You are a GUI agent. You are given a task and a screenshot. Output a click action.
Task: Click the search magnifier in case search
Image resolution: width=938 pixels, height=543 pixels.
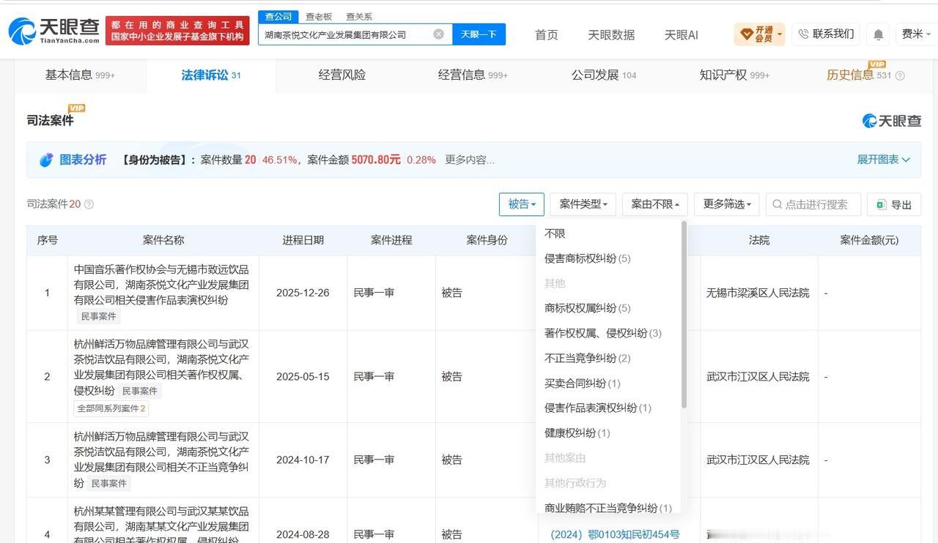pyautogui.click(x=778, y=205)
